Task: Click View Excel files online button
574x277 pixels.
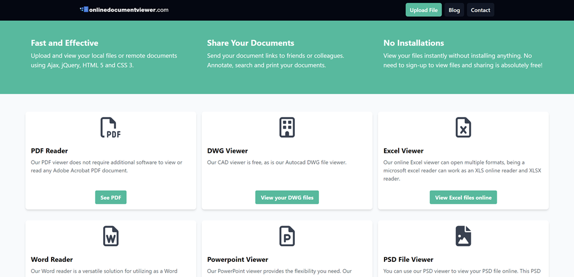Action: point(463,198)
